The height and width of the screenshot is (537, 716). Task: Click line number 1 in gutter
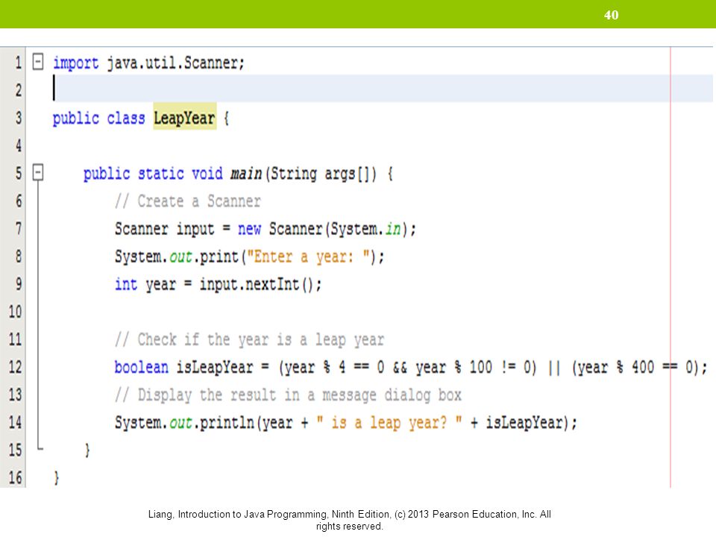(18, 62)
